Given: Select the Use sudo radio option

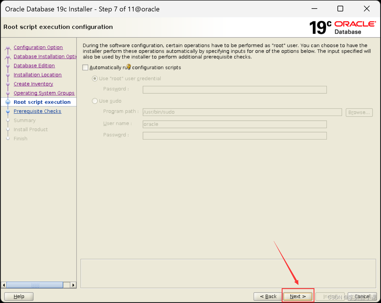Looking at the screenshot, I should click(x=95, y=101).
